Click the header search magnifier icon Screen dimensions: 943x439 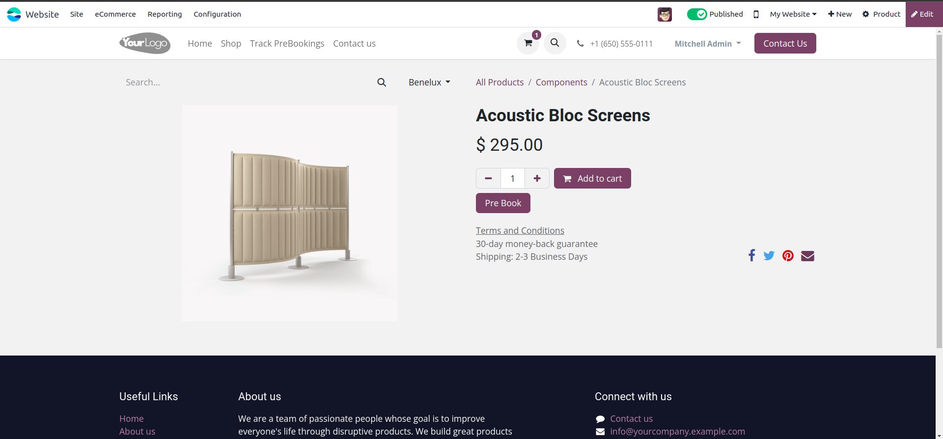click(x=555, y=43)
